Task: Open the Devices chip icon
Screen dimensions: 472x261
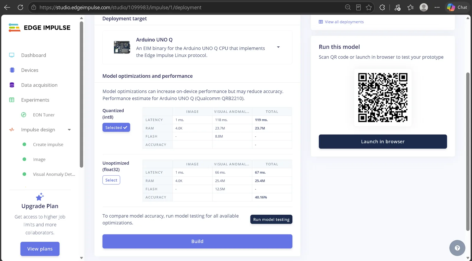Action: [12, 70]
